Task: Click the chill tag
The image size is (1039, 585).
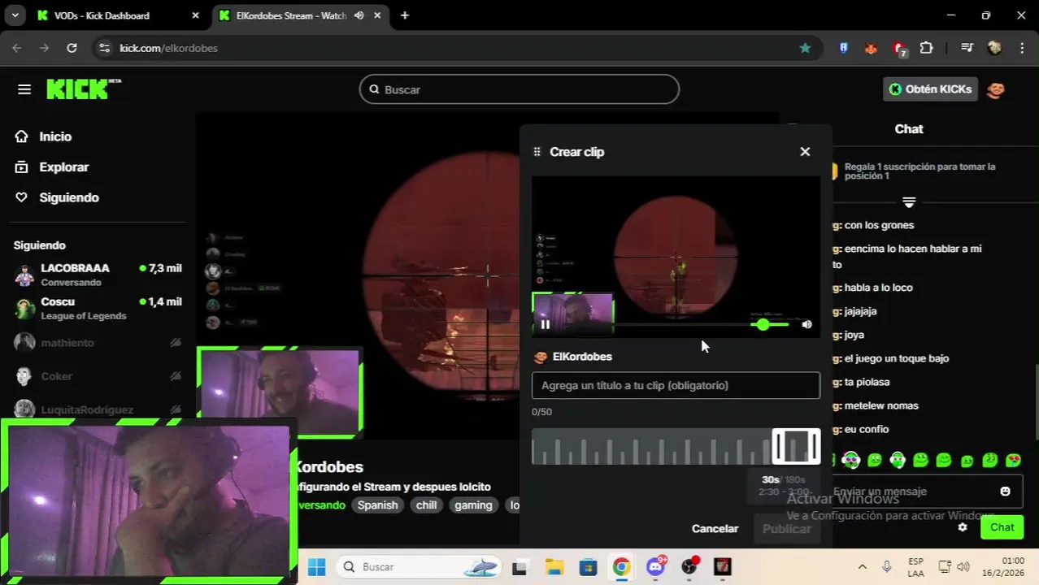Action: tap(427, 505)
